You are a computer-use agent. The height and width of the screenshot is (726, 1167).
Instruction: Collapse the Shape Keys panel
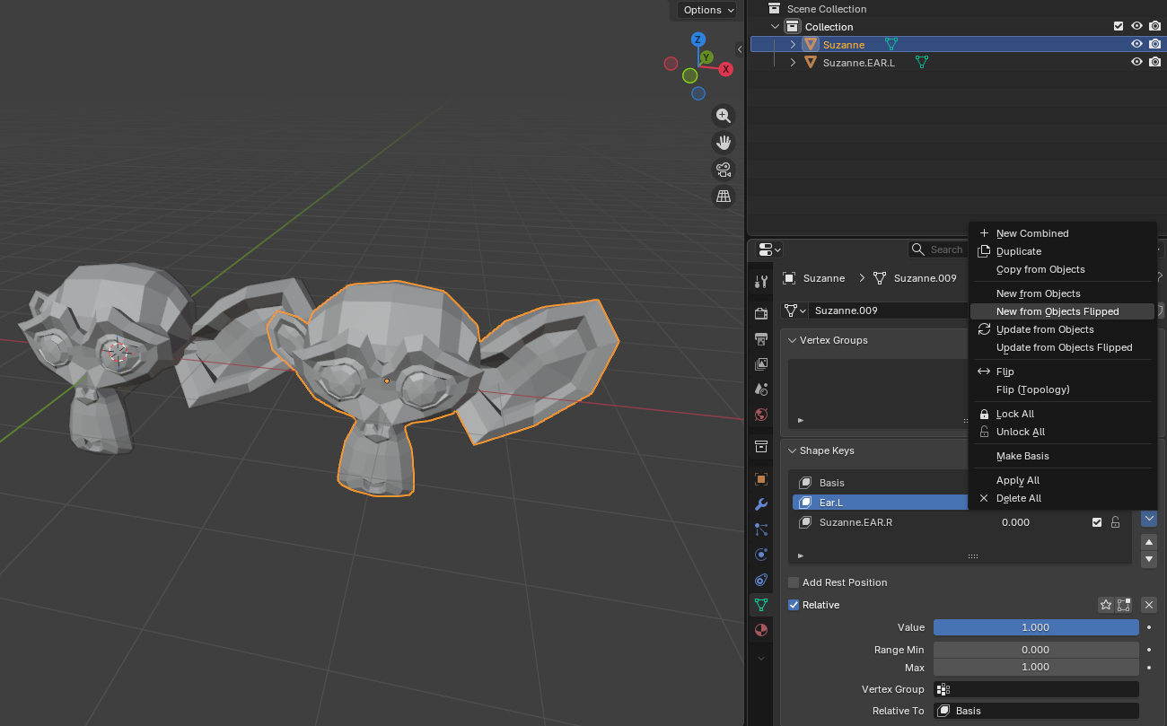[x=792, y=450]
